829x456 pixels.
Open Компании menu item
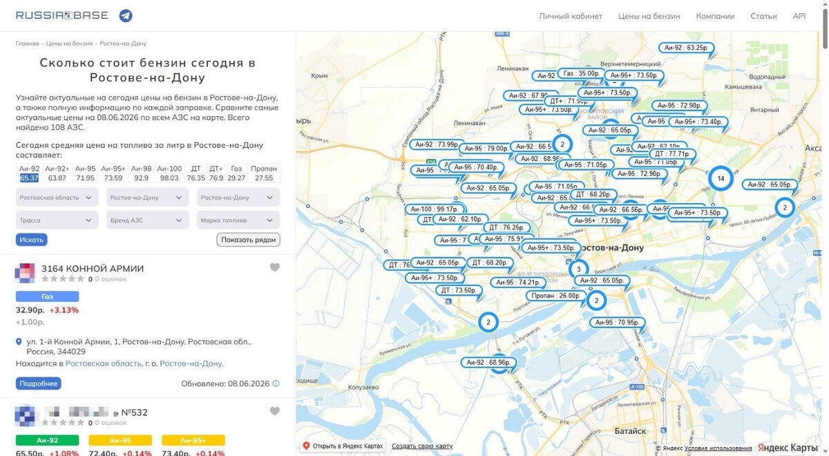(715, 16)
